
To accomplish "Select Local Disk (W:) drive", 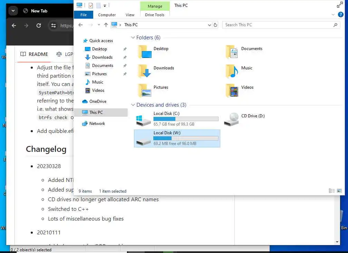I will click(177, 138).
